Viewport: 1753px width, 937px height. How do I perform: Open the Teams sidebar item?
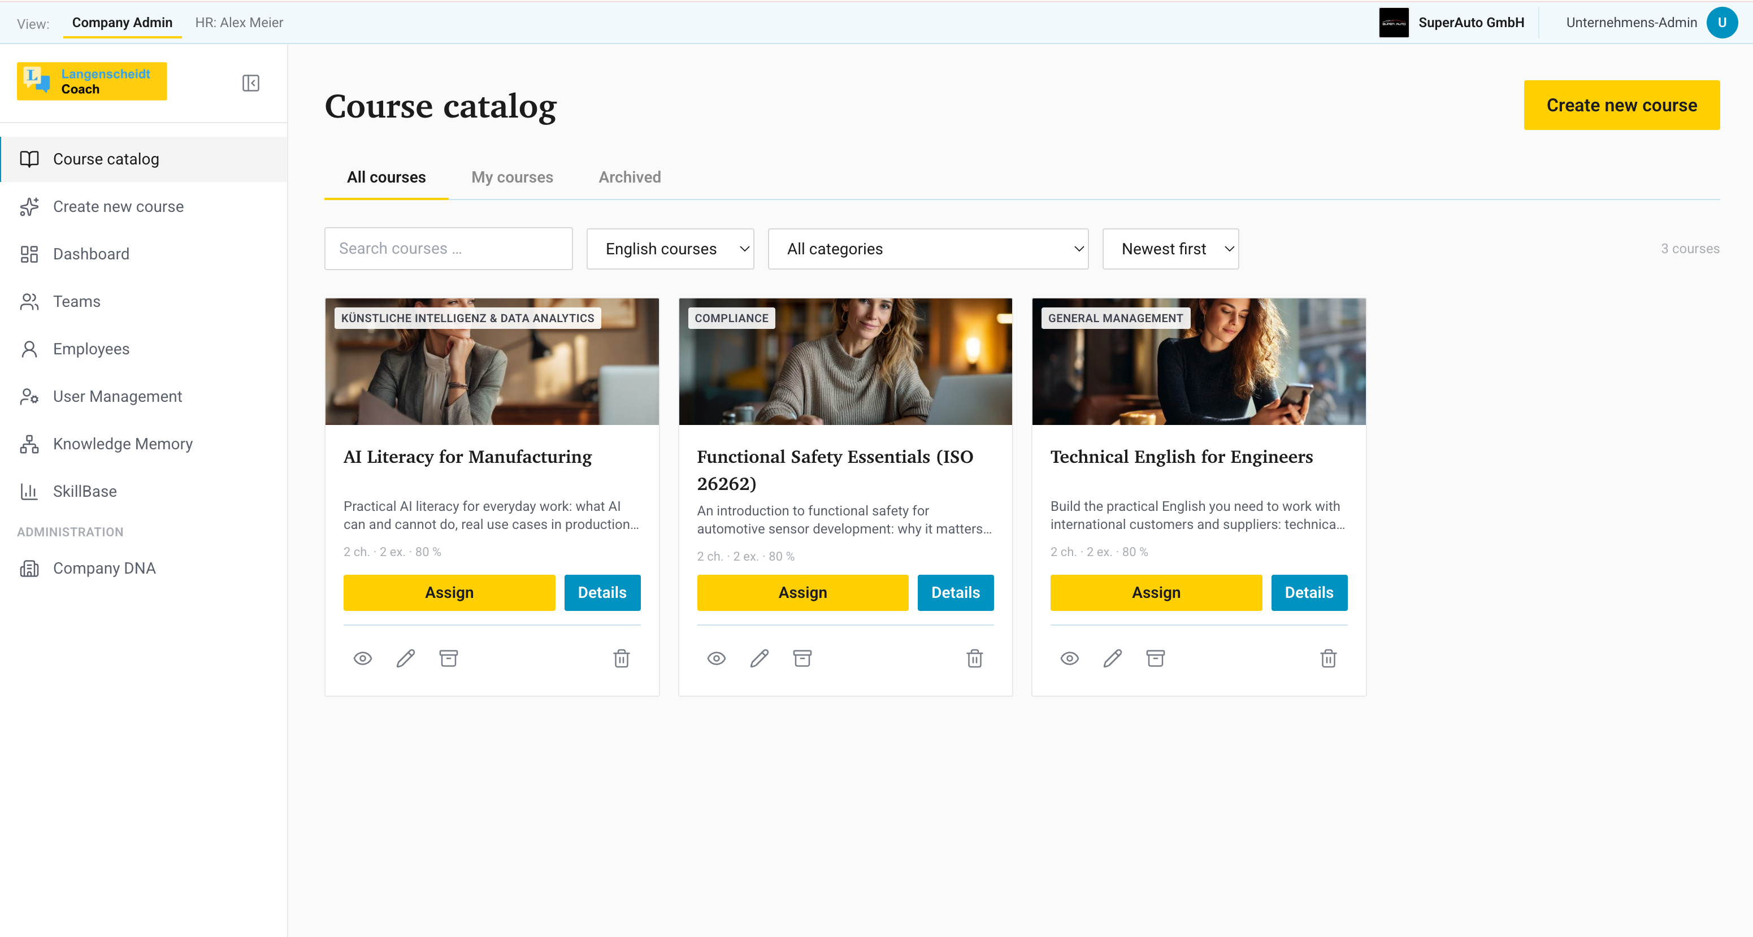(x=144, y=301)
